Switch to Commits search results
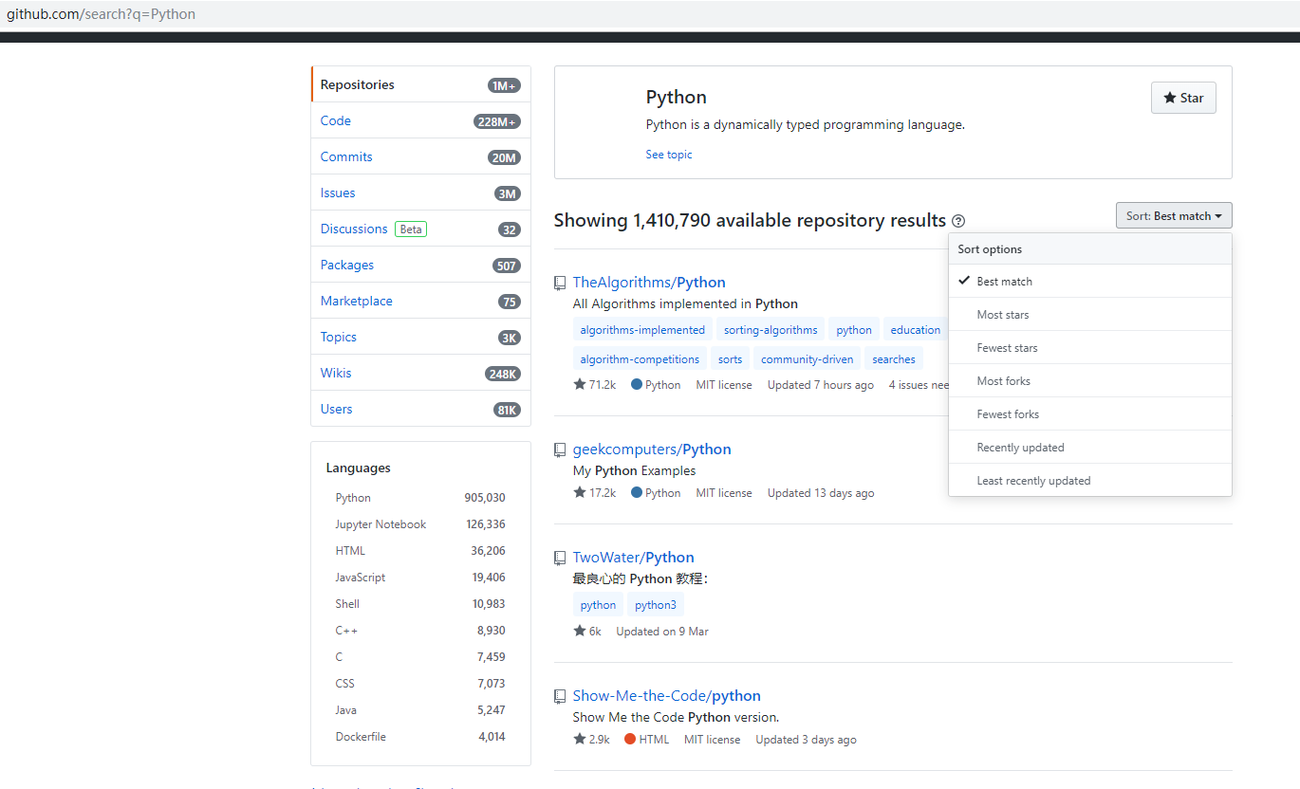This screenshot has width=1300, height=789. (x=420, y=156)
